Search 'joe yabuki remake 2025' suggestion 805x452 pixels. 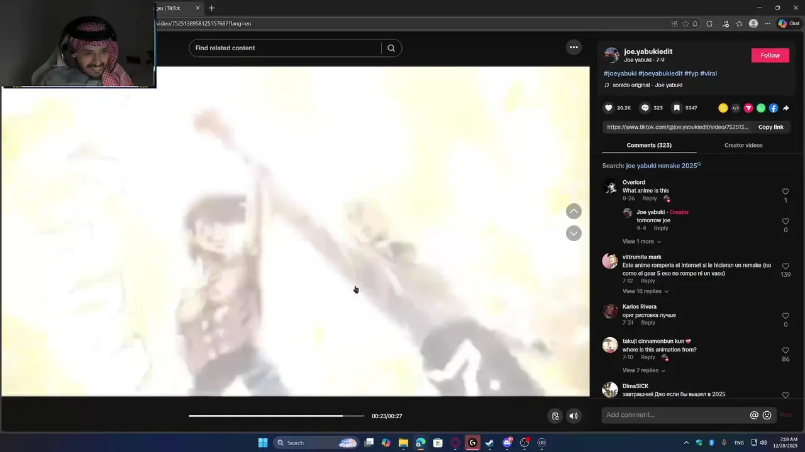[x=663, y=166]
